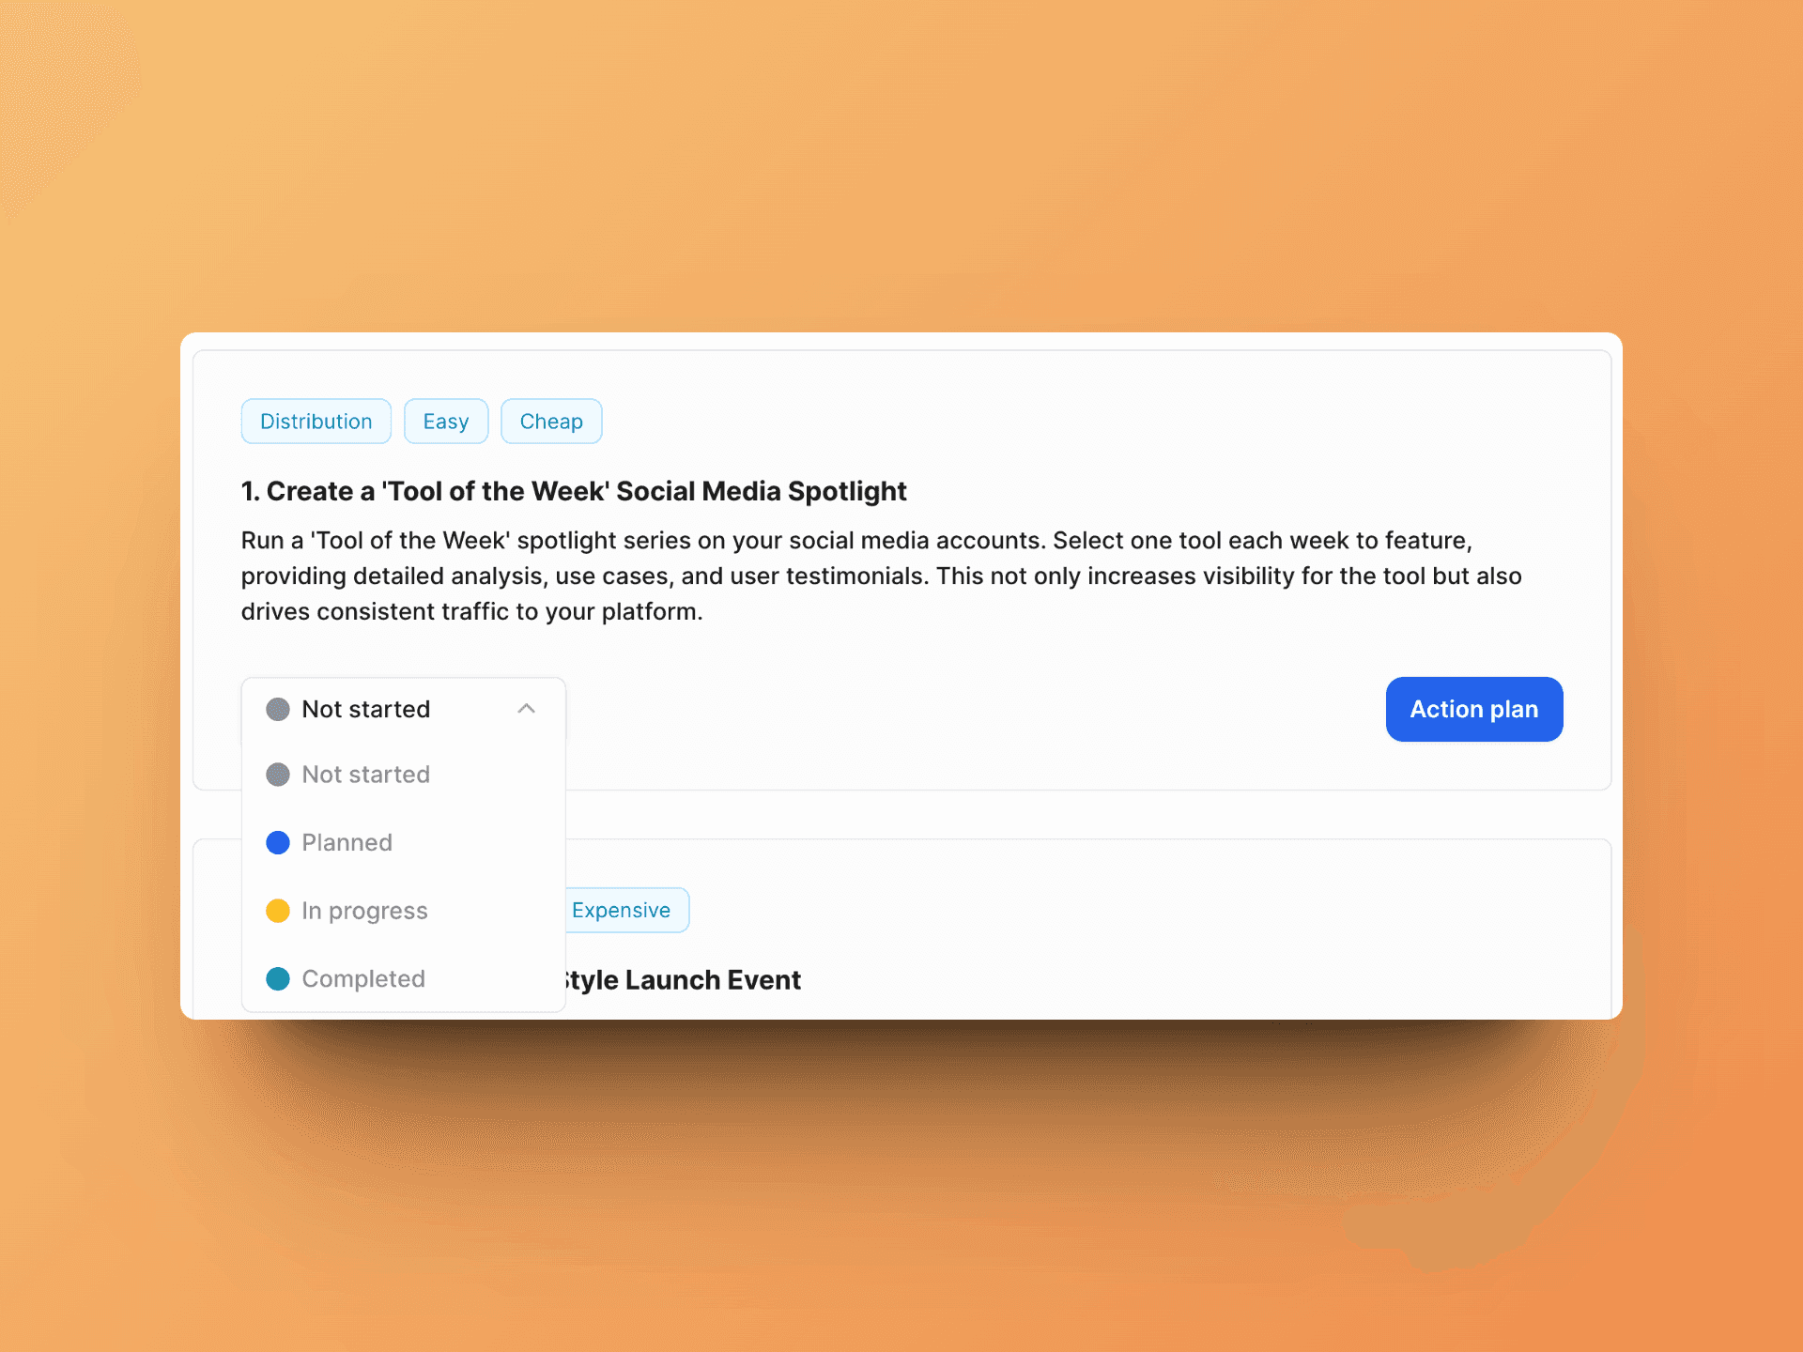
Task: Set status to In progress
Action: (x=404, y=911)
